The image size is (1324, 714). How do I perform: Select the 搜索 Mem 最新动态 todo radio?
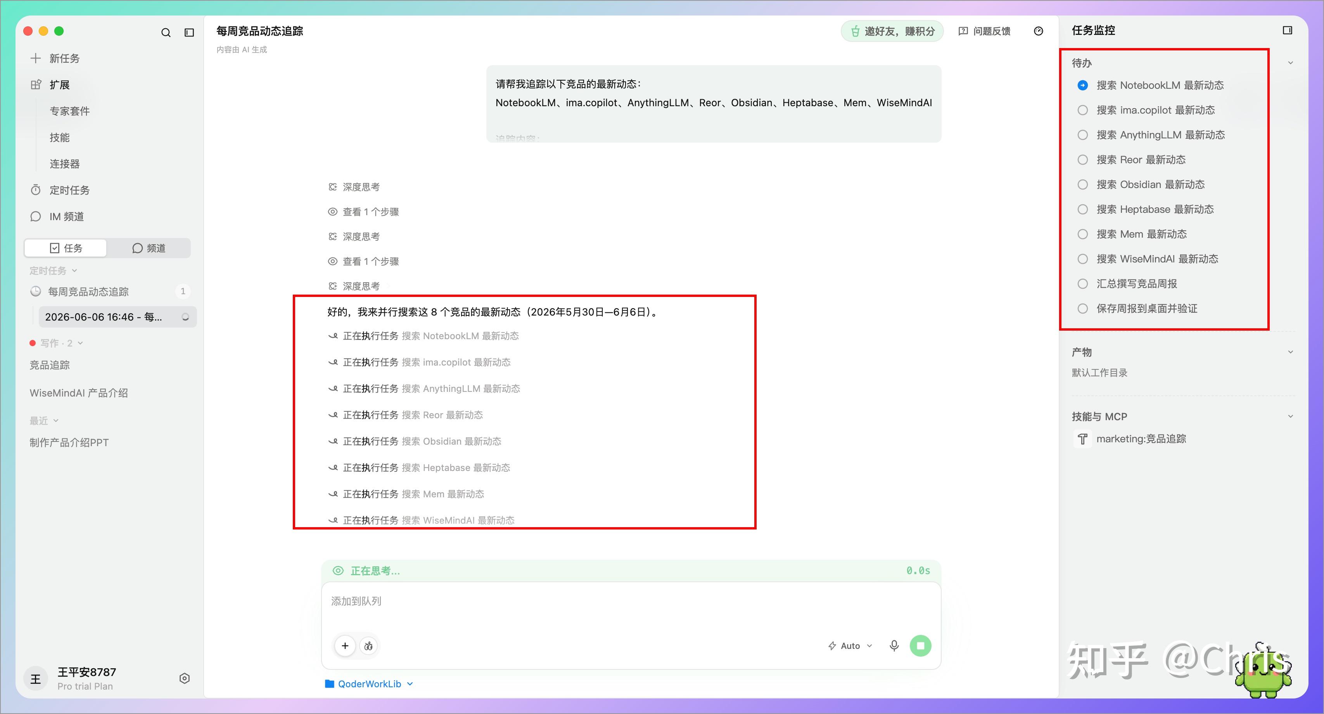1082,234
